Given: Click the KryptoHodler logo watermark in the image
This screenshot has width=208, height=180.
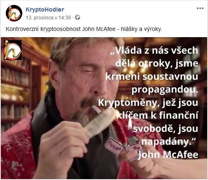Looking at the screenshot, I should [x=12, y=50].
